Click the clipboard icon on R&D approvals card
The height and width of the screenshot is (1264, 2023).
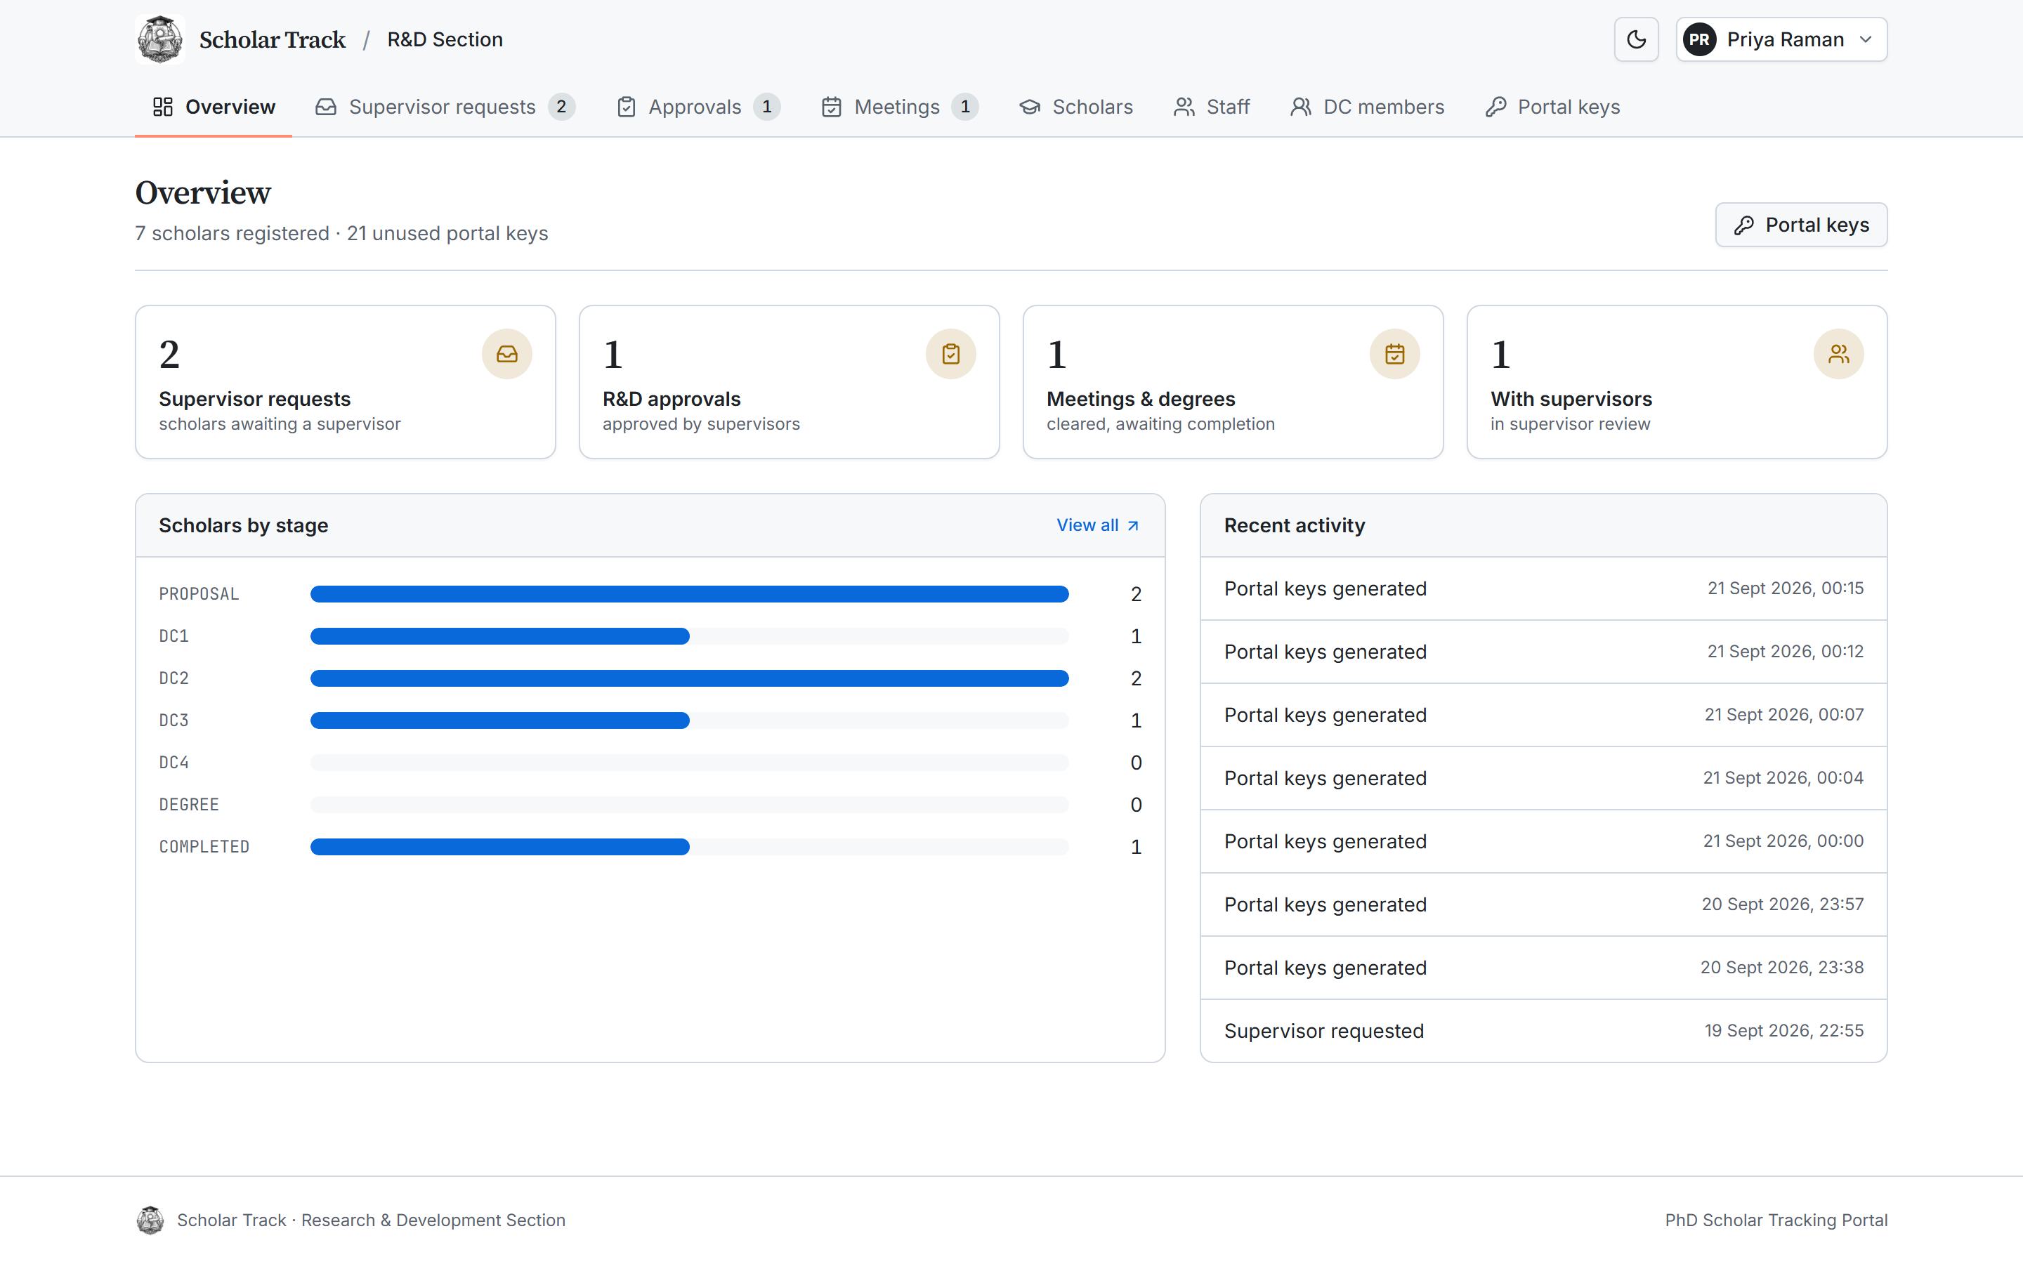click(950, 355)
